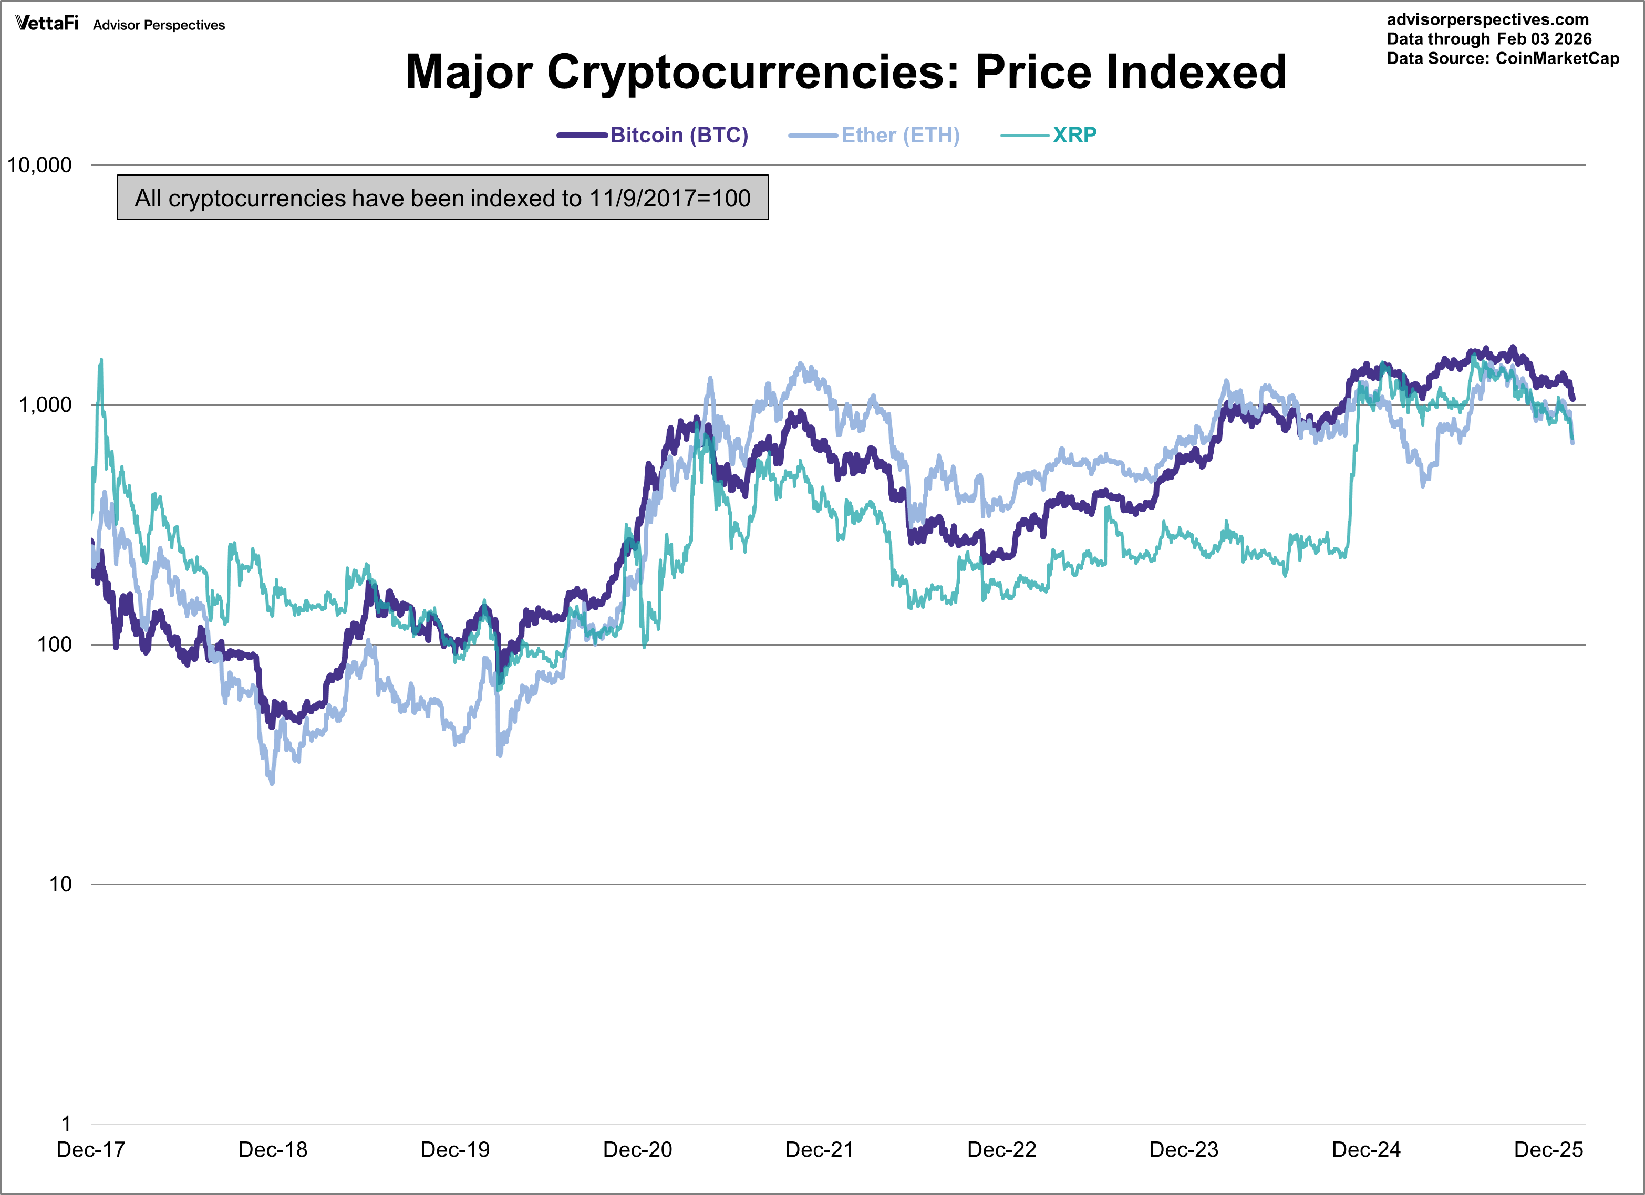1645x1195 pixels.
Task: Open the advisorperspectives.com link
Action: 1487,19
